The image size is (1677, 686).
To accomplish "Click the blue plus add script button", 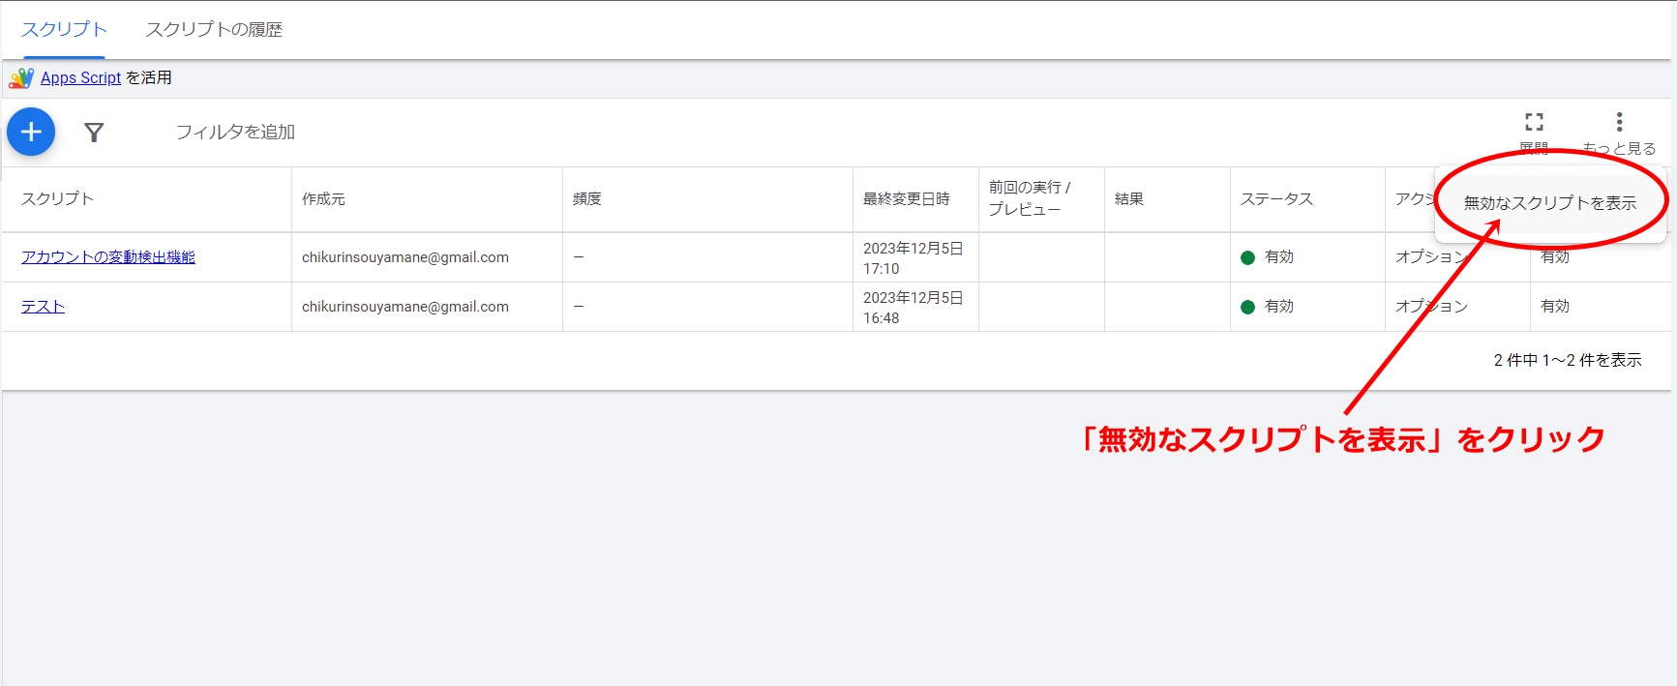I will 31,132.
